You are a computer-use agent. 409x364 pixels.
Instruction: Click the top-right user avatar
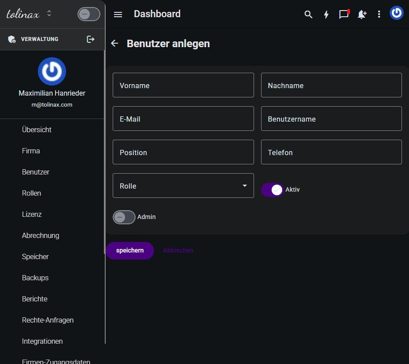(x=397, y=12)
